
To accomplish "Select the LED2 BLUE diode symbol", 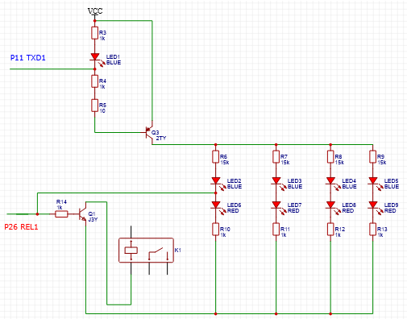I will click(x=216, y=181).
